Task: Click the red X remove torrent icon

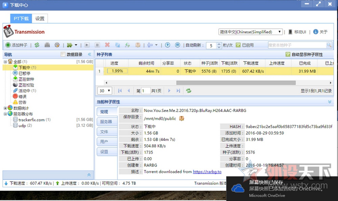Action: pos(107,45)
